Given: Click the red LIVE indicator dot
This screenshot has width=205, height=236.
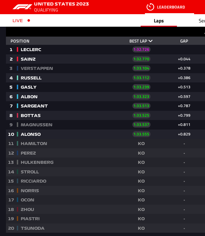Looking at the screenshot, I should [29, 20].
